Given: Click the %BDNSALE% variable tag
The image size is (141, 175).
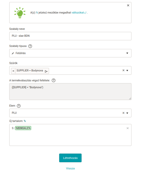Looking at the screenshot, I should point(23,128).
